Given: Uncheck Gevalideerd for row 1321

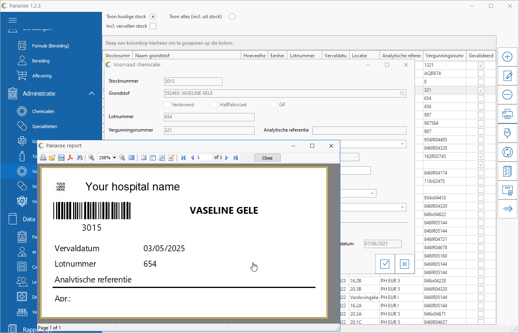Looking at the screenshot, I should pos(481,65).
